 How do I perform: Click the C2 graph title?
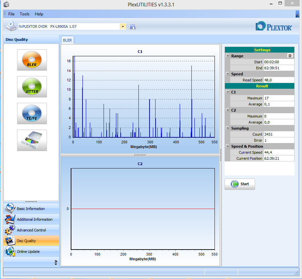(140, 164)
